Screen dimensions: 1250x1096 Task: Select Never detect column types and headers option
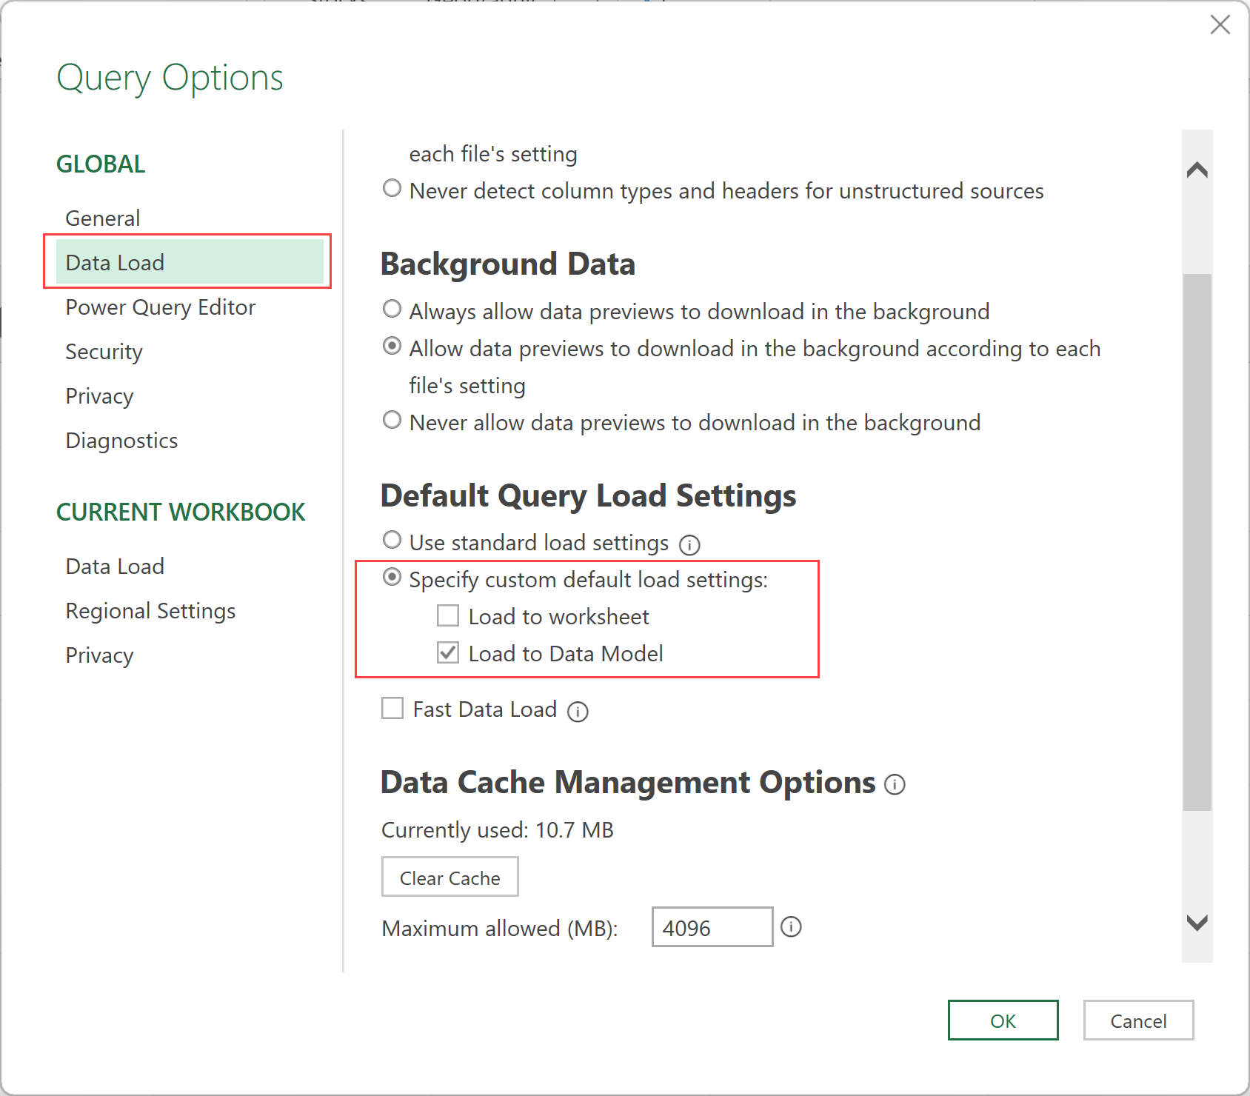click(x=392, y=189)
